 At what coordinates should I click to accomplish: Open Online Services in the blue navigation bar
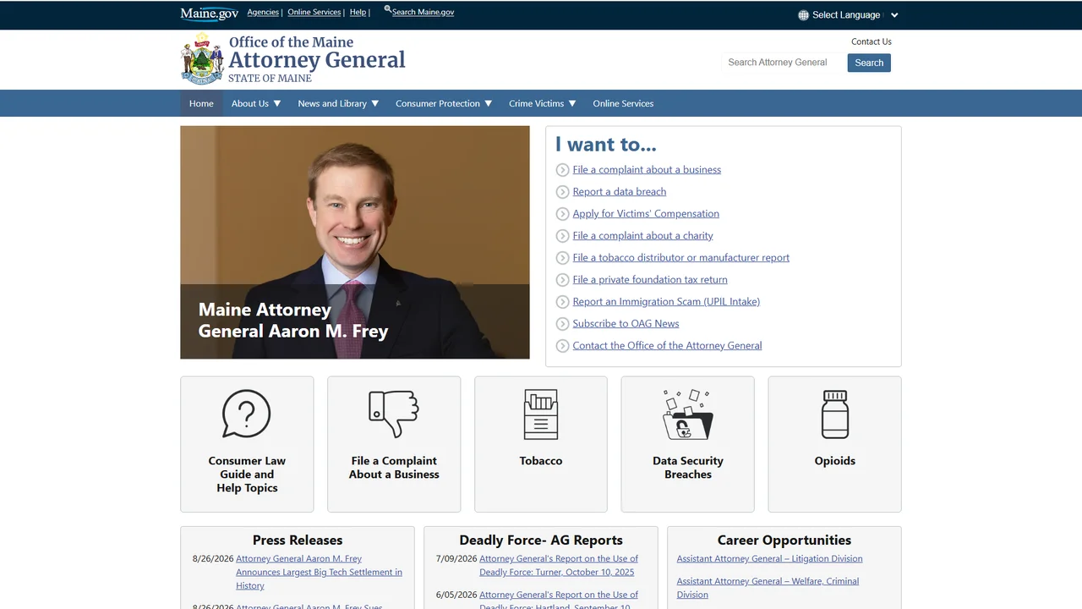[623, 103]
